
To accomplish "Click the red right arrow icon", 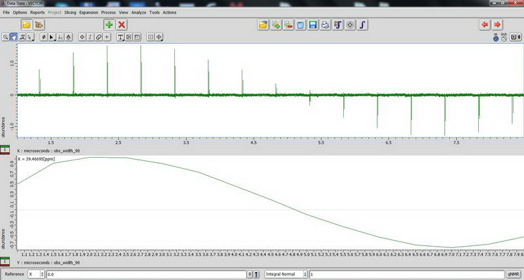I will click(x=498, y=25).
